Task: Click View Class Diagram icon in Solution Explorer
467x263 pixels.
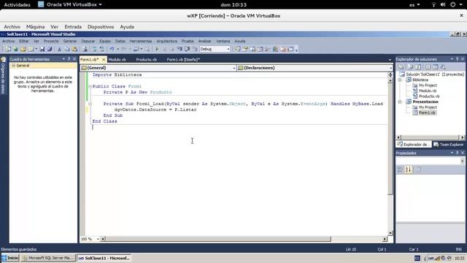Action: pyautogui.click(x=443, y=67)
